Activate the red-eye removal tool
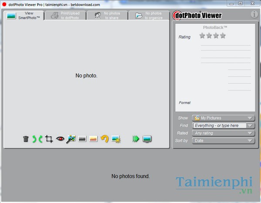The image size is (261, 203). pyautogui.click(x=60, y=138)
